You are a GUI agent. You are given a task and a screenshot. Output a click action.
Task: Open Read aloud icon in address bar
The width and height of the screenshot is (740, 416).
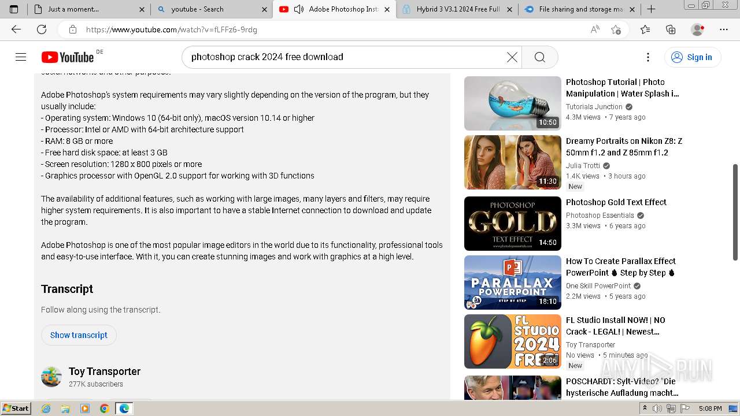point(595,29)
